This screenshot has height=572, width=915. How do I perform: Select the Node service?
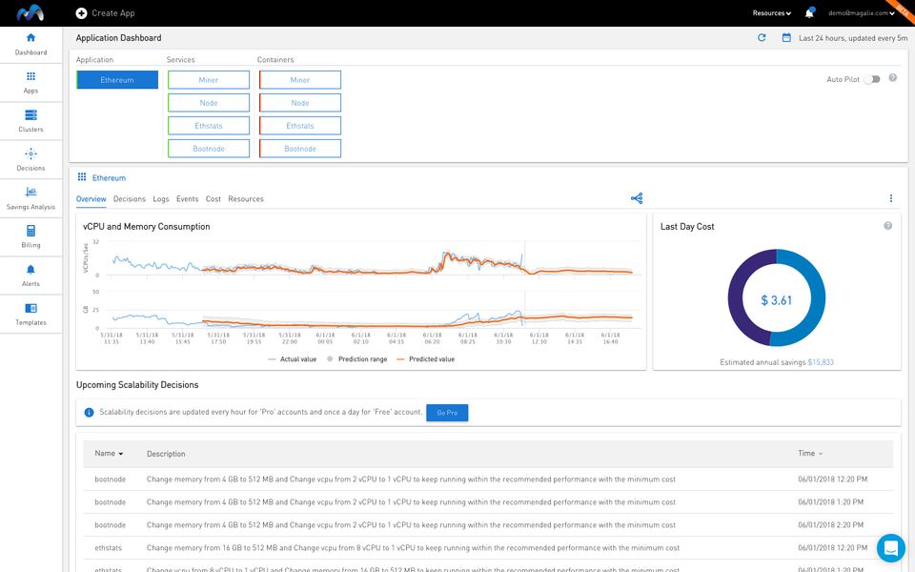click(x=209, y=103)
